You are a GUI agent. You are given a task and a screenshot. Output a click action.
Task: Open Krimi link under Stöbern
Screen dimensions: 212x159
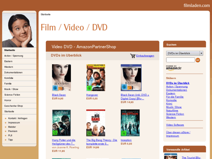169,104
